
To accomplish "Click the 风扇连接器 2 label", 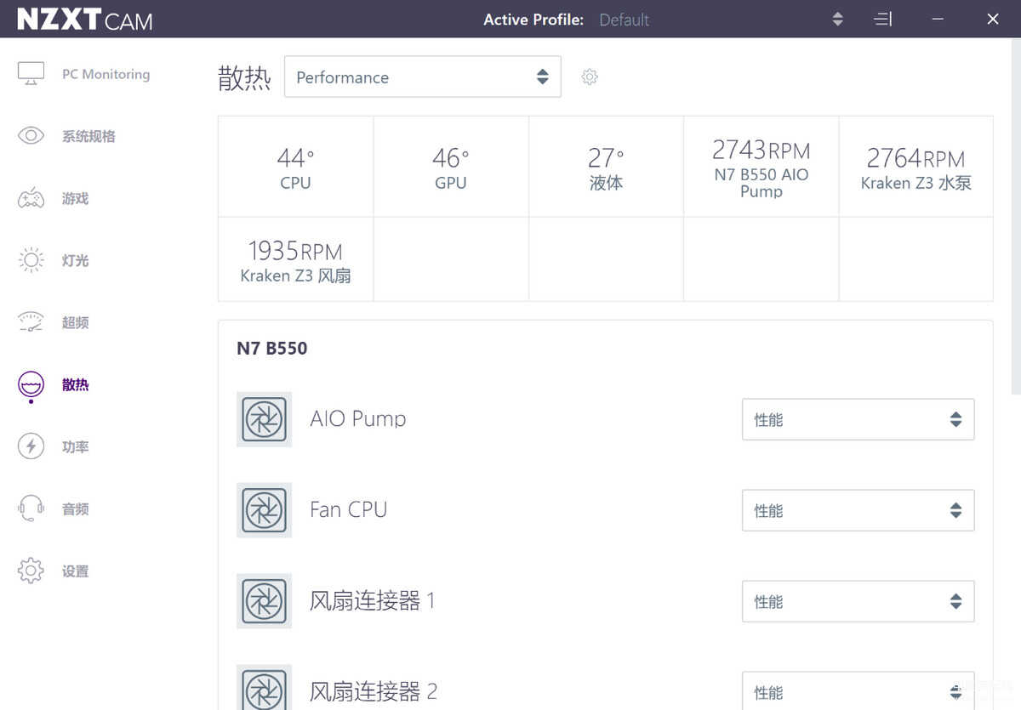I will click(x=374, y=691).
